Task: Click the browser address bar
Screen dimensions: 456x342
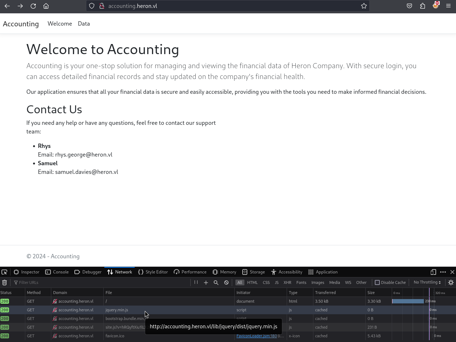Action: (x=227, y=6)
